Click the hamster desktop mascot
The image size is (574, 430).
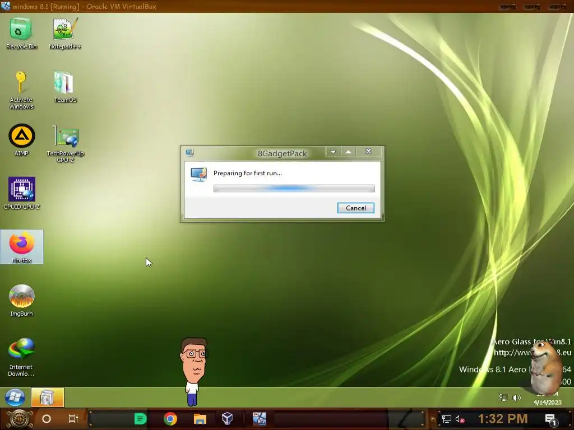point(545,368)
